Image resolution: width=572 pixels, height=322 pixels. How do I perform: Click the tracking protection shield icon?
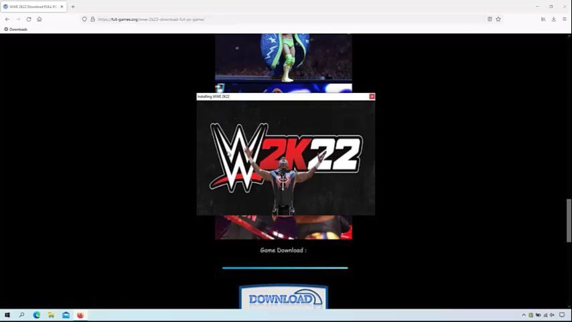click(84, 19)
